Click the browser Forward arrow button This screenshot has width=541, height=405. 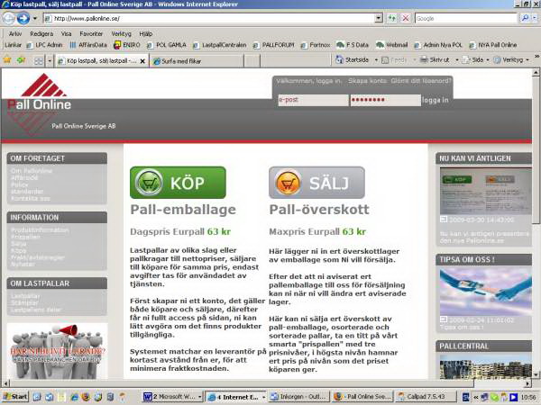(23, 18)
